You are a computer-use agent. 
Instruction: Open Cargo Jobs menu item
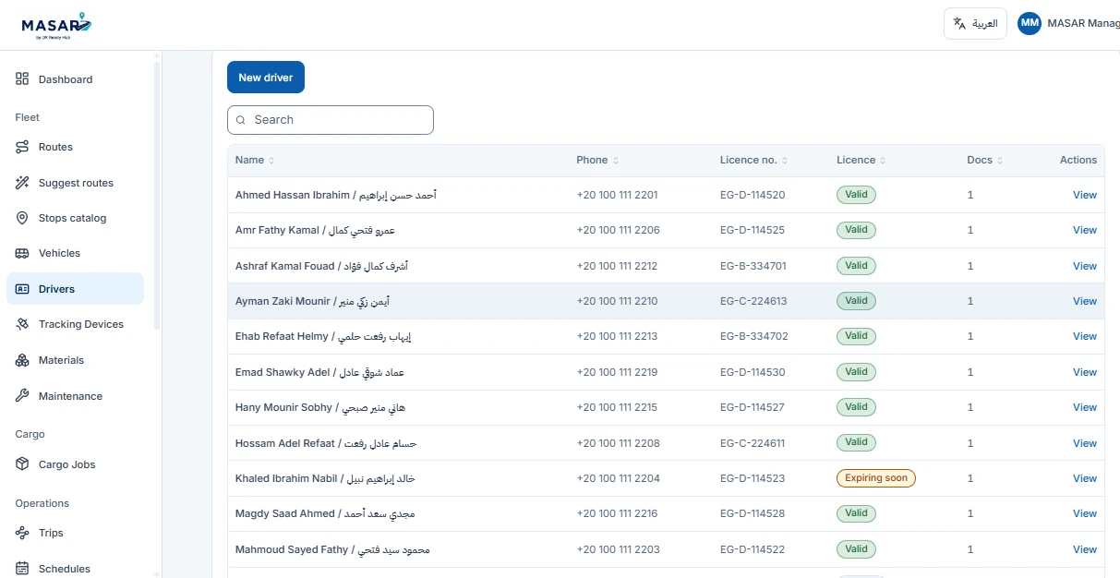pos(75,464)
